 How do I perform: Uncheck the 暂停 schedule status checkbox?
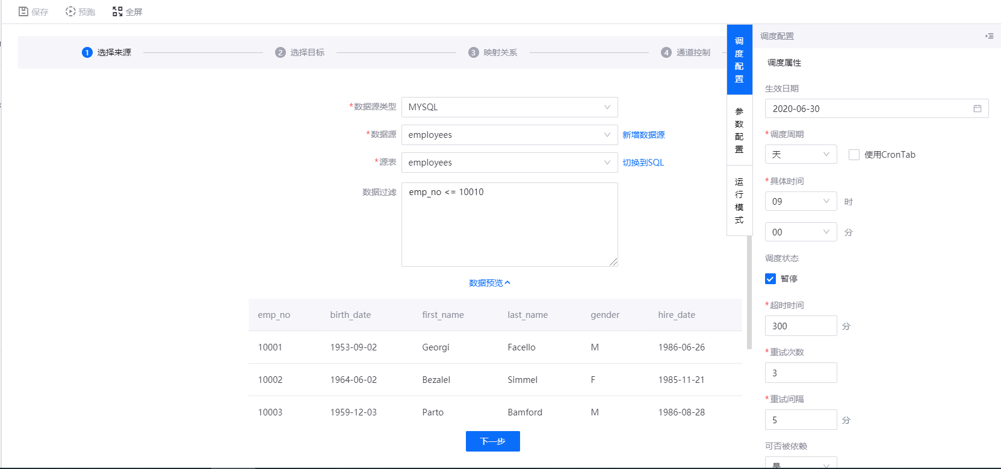(x=770, y=279)
